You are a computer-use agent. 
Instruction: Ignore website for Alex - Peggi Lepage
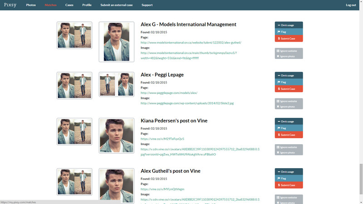click(289, 101)
